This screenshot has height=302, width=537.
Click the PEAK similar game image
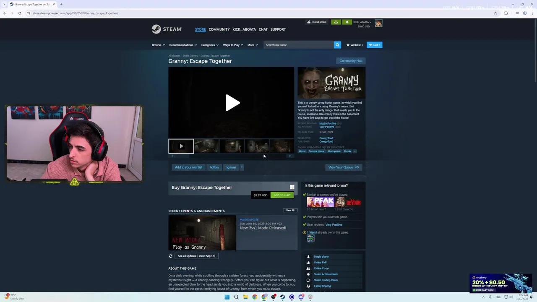[x=320, y=202]
